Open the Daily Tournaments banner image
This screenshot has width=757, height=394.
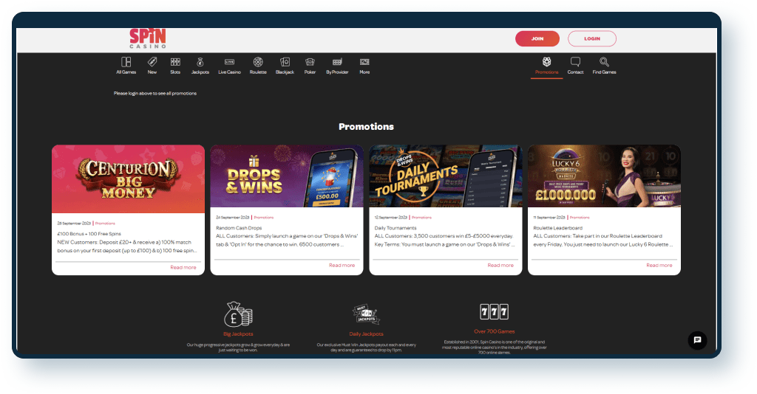446,176
